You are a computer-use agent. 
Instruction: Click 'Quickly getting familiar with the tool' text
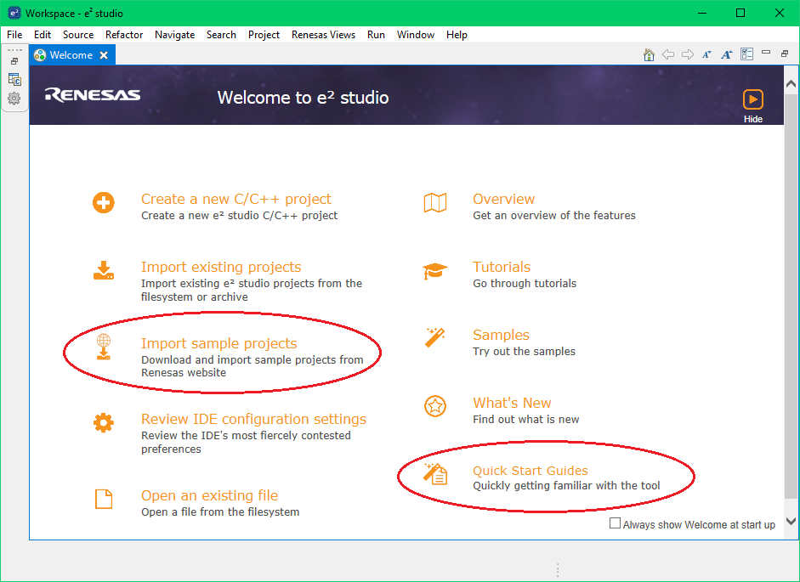[566, 486]
